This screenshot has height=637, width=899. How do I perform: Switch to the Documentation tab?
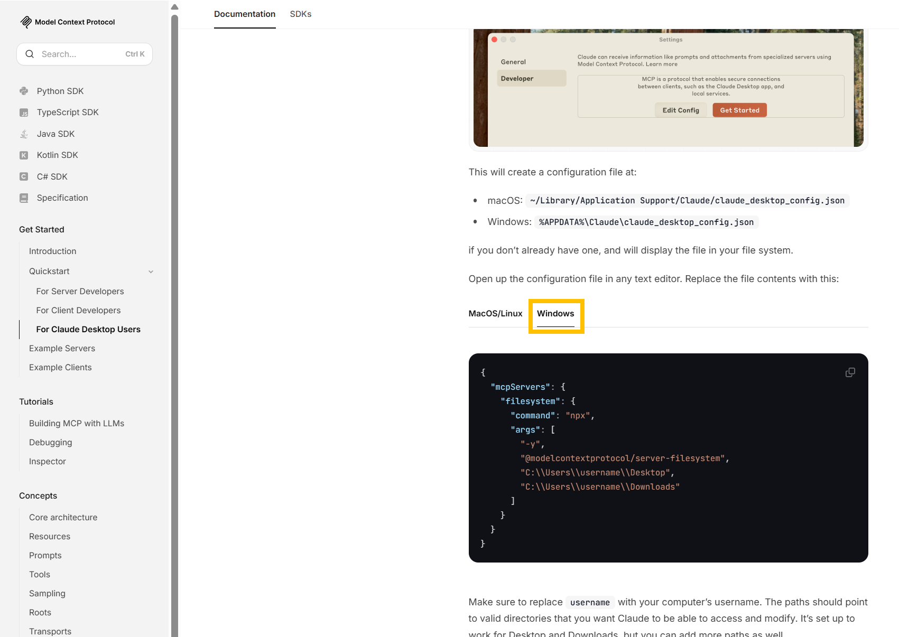click(245, 14)
